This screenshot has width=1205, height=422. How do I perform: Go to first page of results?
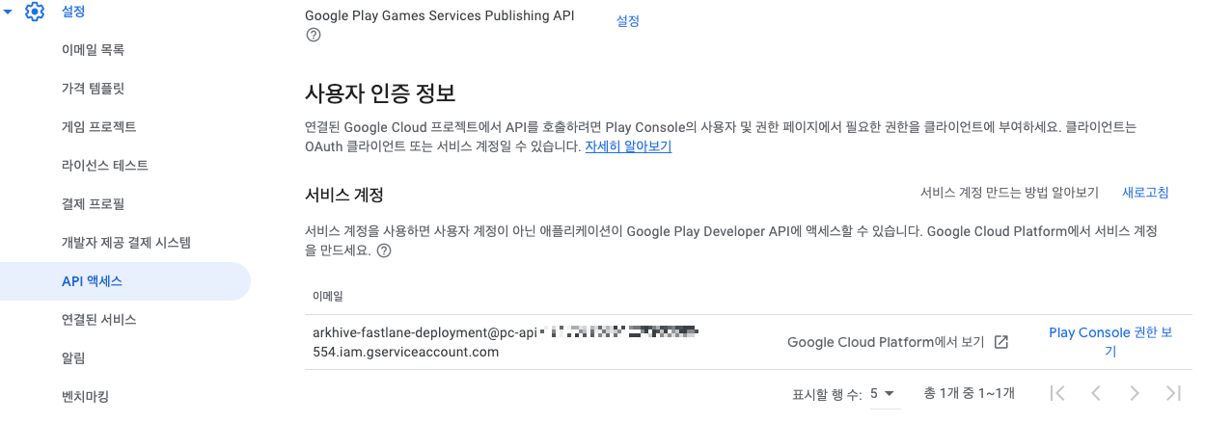(1057, 393)
